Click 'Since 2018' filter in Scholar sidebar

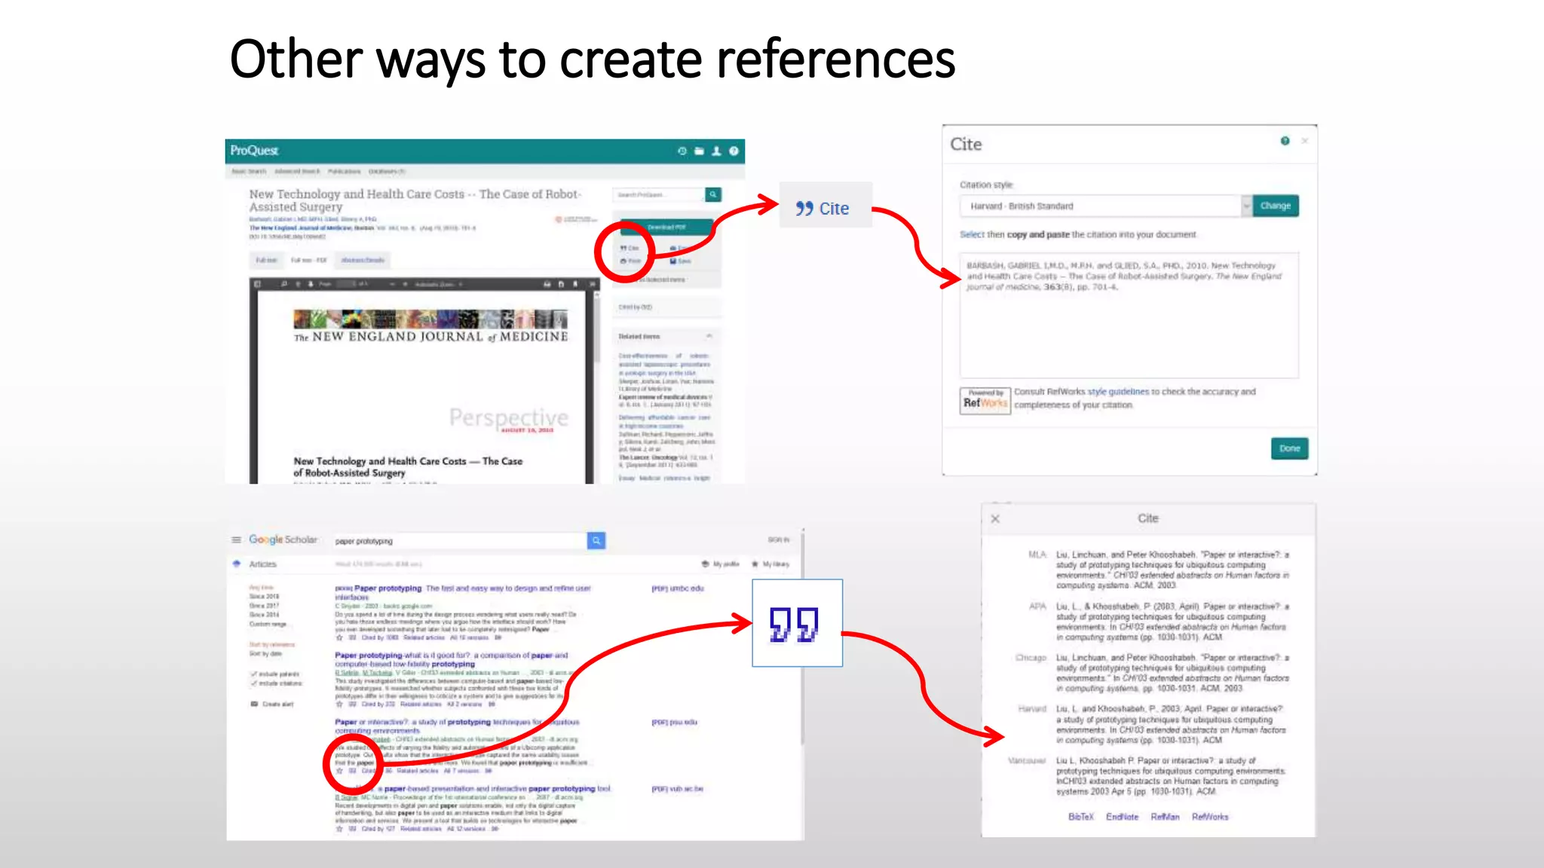[x=264, y=596]
